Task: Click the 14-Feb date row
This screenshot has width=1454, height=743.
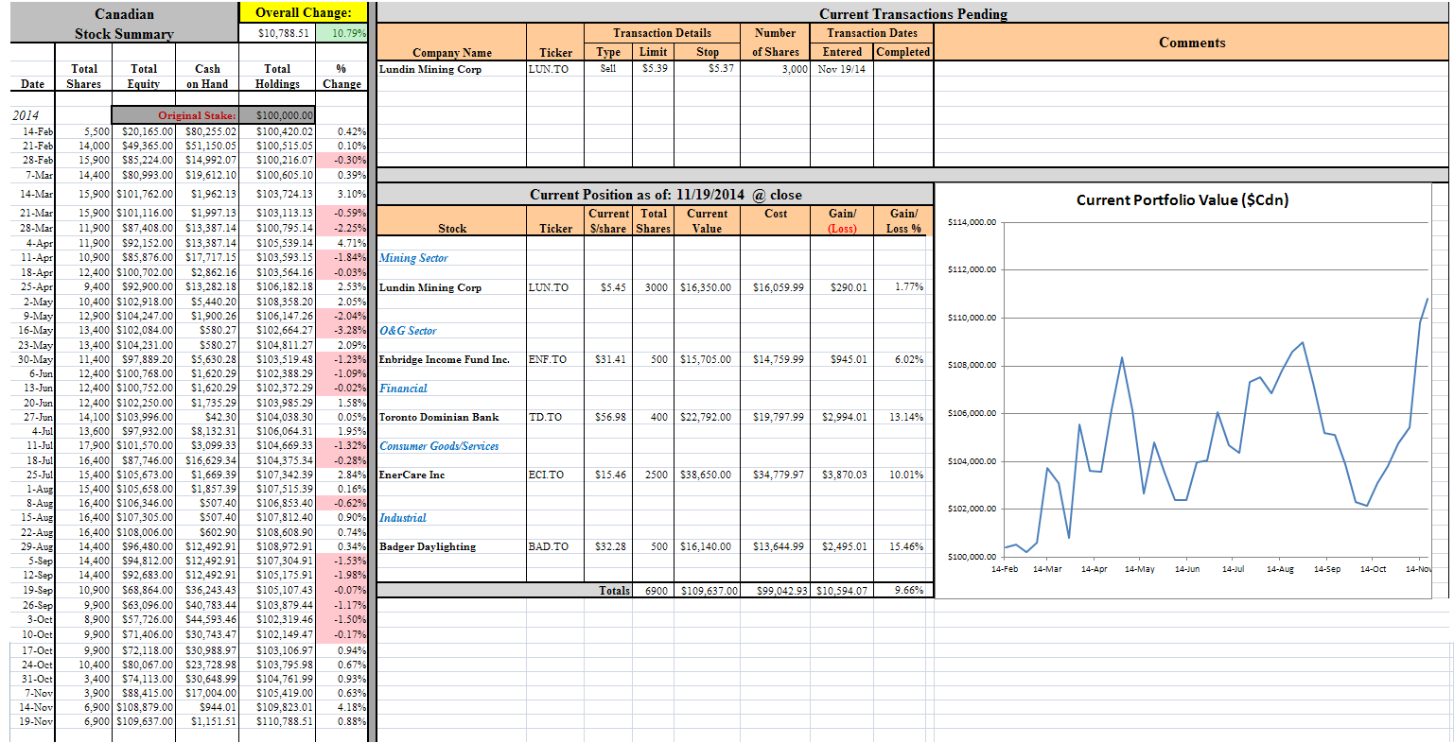Action: [39, 131]
